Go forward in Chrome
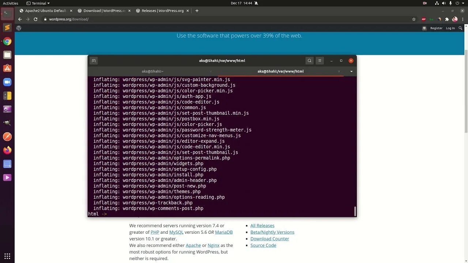468x263 pixels. click(27, 19)
